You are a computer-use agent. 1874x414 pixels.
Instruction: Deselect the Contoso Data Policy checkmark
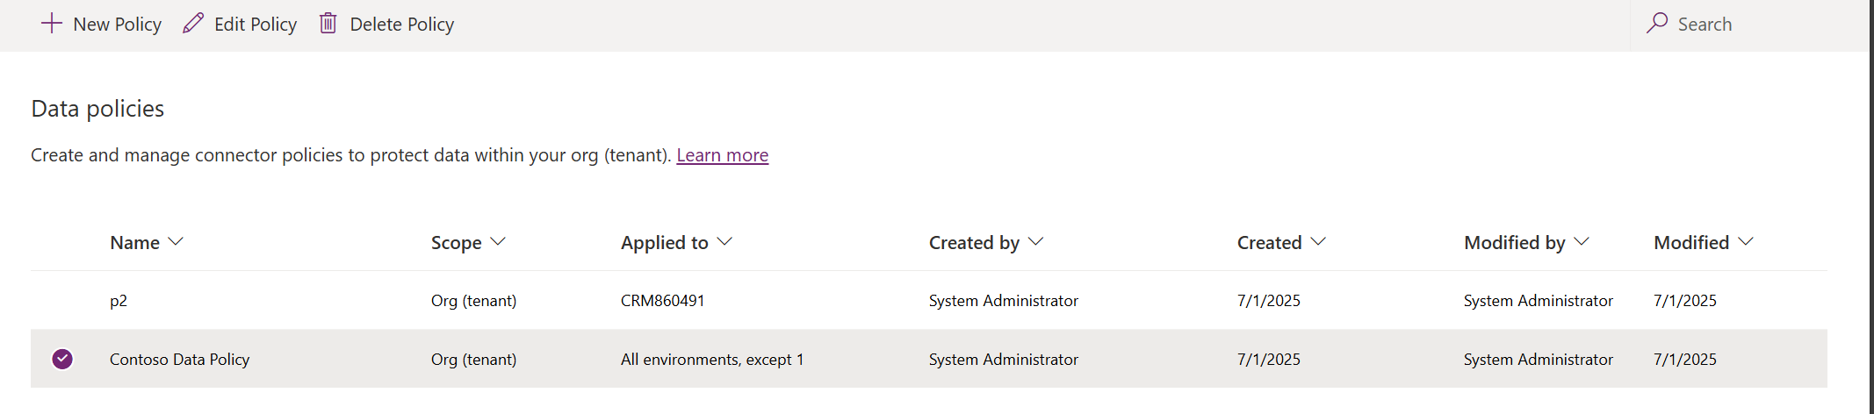tap(62, 359)
